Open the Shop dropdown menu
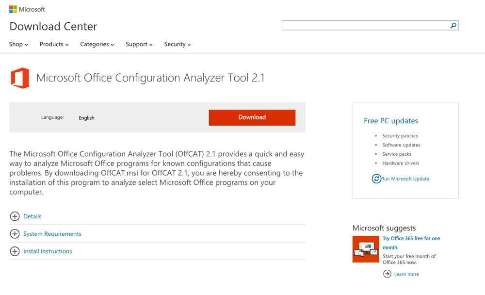This screenshot has width=485, height=295. (18, 44)
